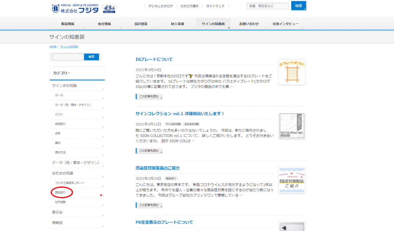The image size is (394, 231).
Task: Open the 会社まめ知識 category
Action: [77, 173]
